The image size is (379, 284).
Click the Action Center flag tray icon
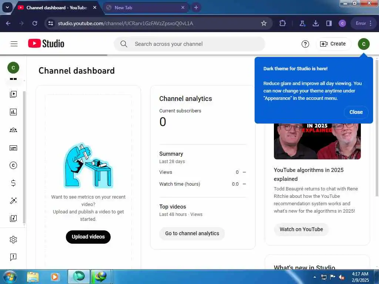tap(333, 277)
